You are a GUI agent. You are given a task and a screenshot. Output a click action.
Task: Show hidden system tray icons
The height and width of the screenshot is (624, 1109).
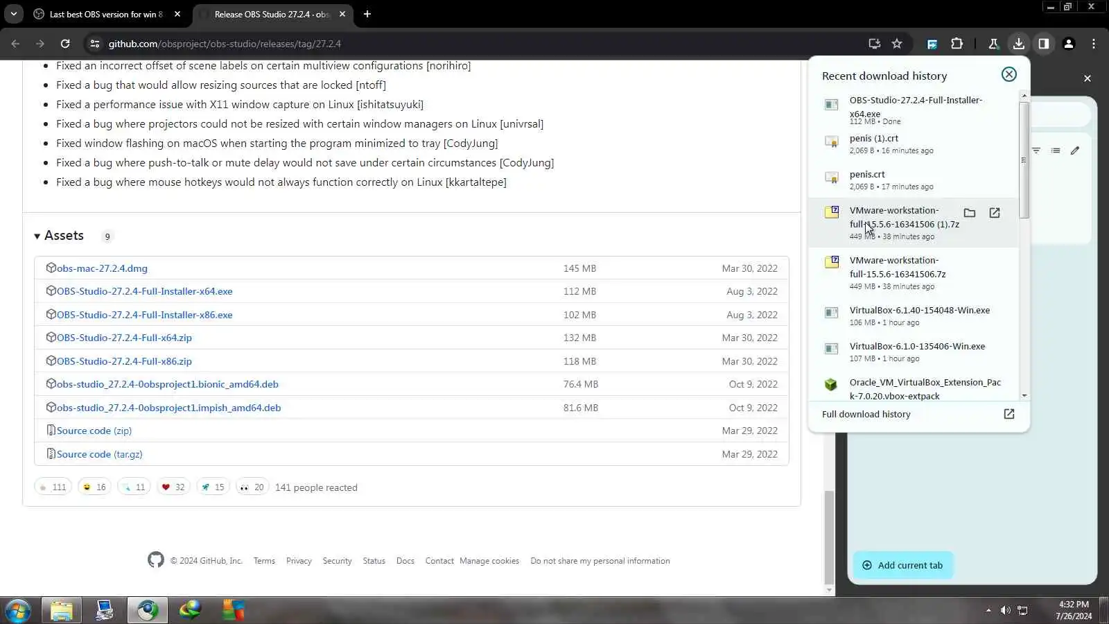click(988, 610)
